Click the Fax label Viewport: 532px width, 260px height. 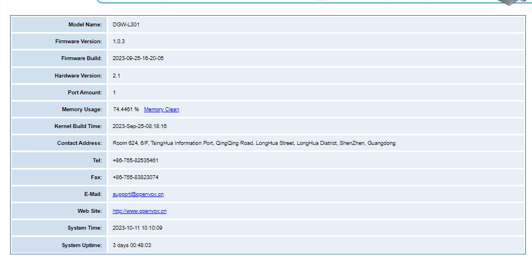97,177
